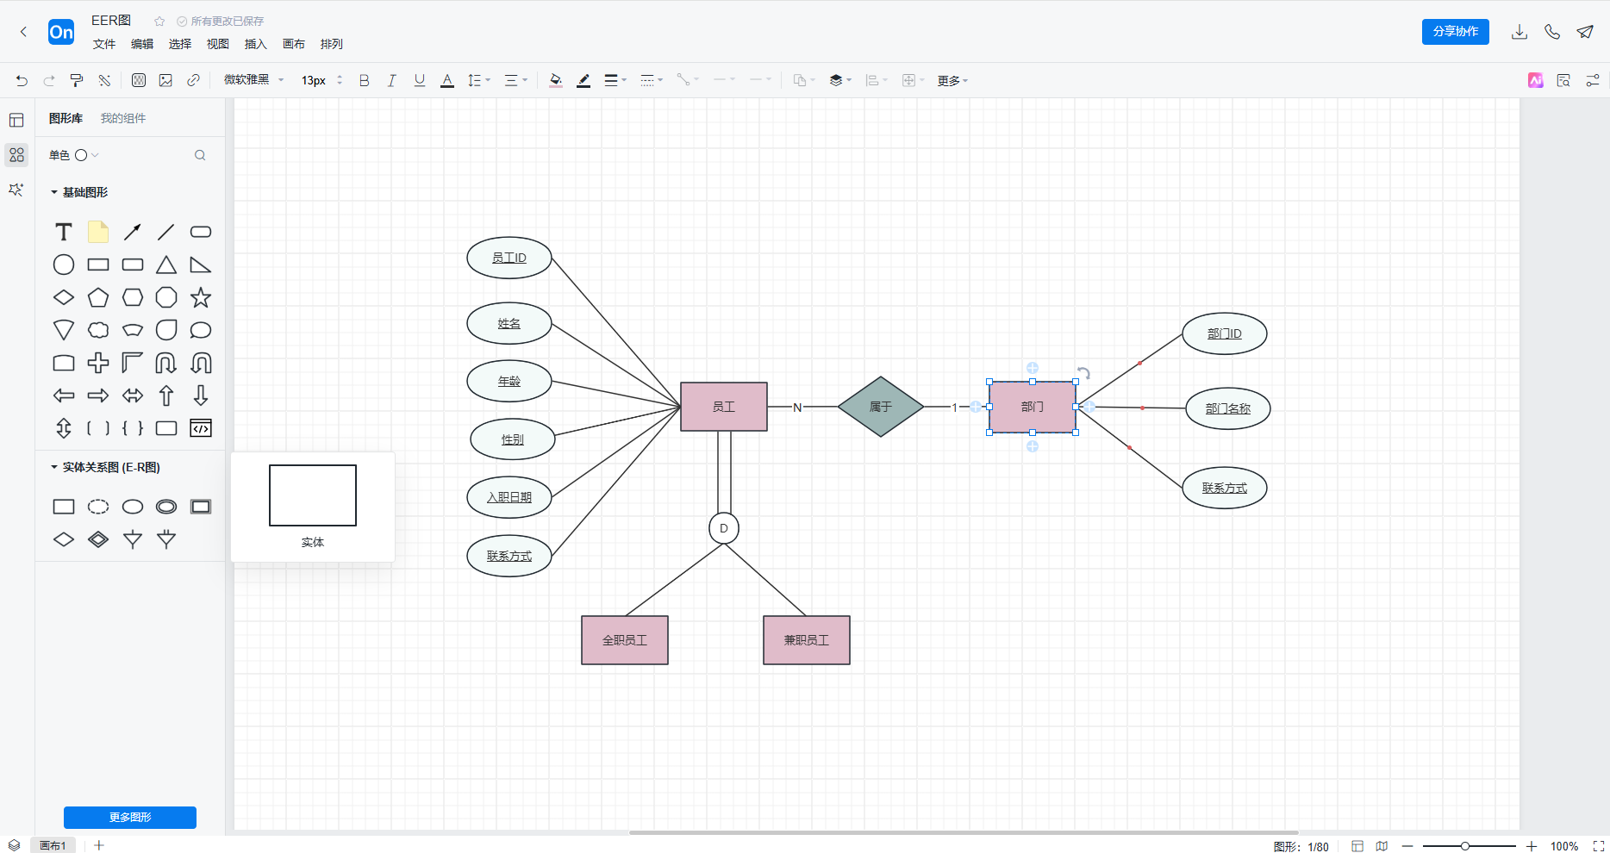The image size is (1610, 853).
Task: Select the format painter tool
Action: pos(77,80)
